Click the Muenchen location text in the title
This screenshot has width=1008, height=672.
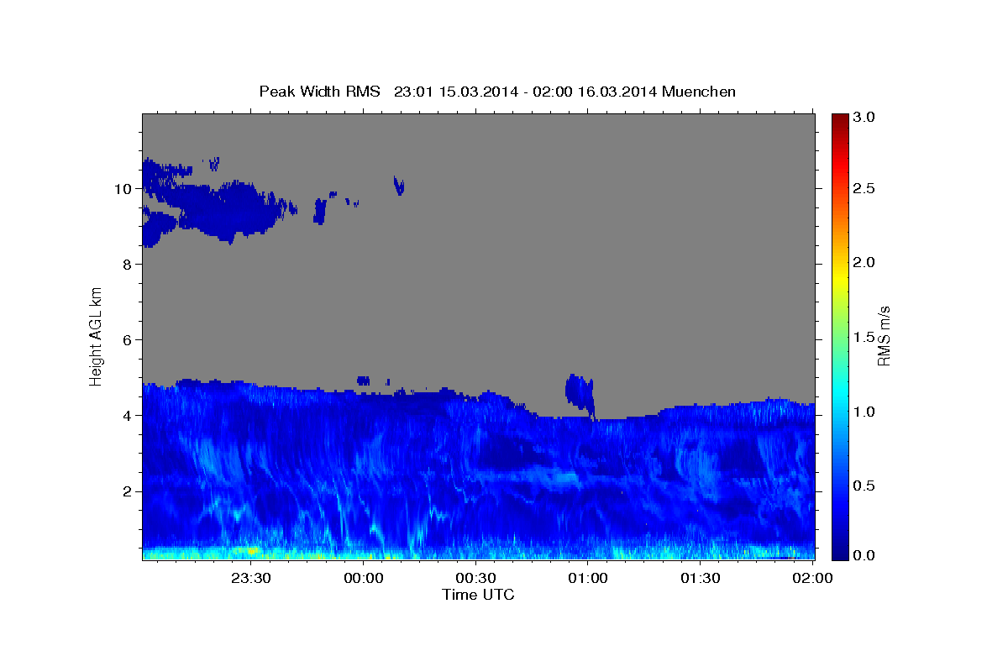coord(699,92)
